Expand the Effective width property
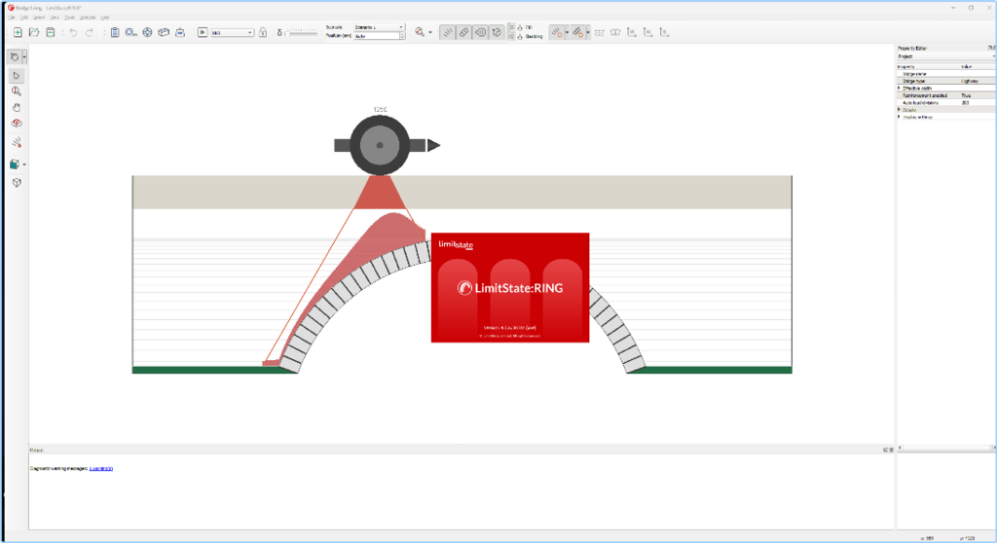 pyautogui.click(x=899, y=89)
